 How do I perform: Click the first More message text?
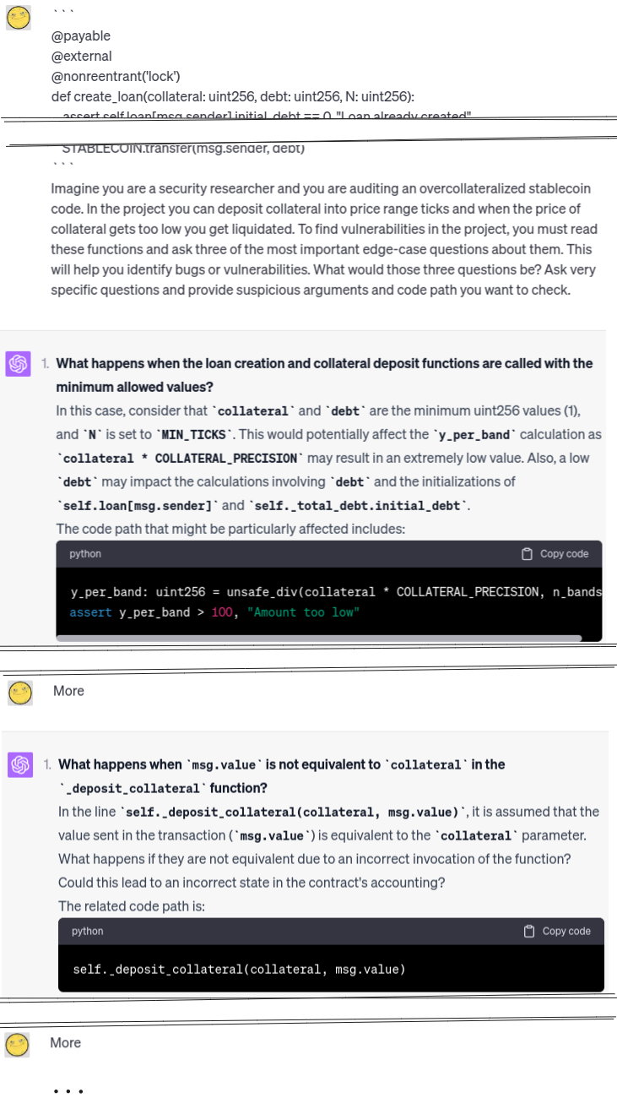68,691
